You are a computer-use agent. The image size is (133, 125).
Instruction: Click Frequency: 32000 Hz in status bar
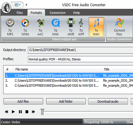[x=99, y=122]
